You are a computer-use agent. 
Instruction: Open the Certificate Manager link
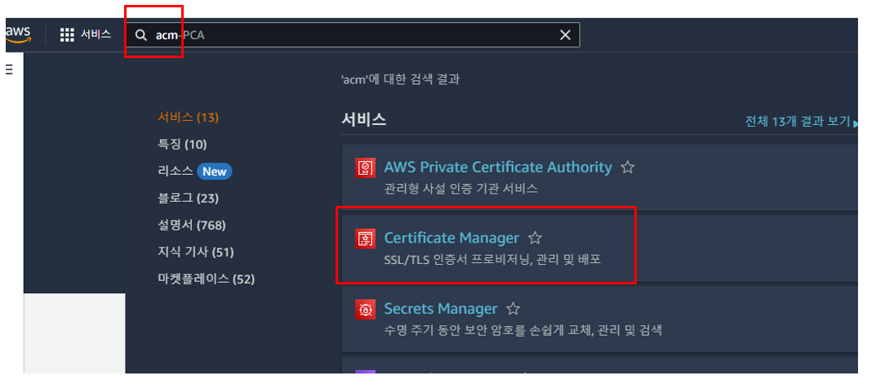451,238
